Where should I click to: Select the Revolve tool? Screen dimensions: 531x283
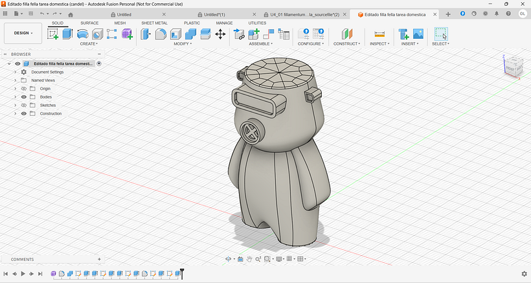pyautogui.click(x=82, y=34)
